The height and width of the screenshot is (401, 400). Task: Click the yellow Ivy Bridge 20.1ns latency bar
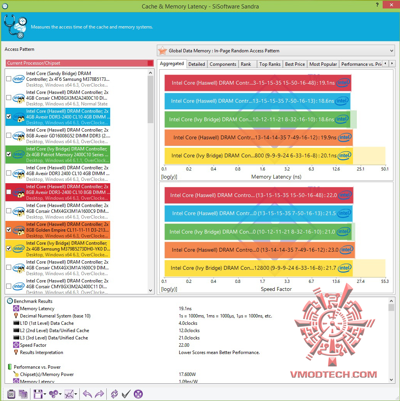[x=259, y=156]
